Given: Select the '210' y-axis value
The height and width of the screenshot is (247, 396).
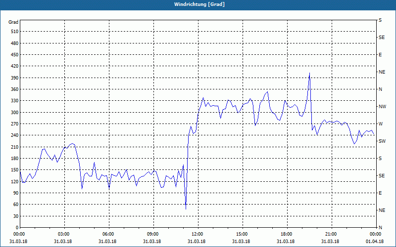Looking at the screenshot, I should 15,147.
